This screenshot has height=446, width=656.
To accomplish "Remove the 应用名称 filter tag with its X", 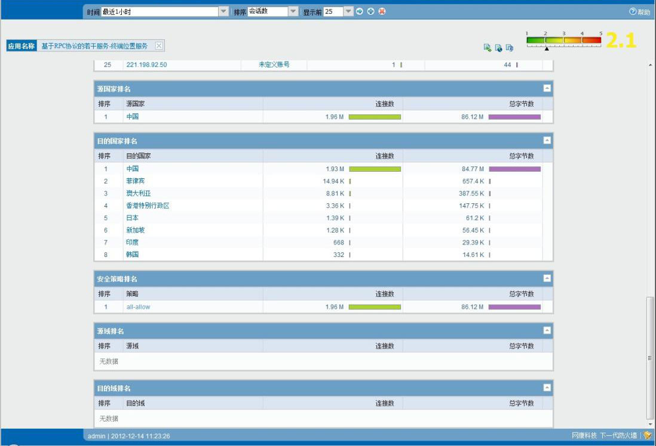I will point(159,46).
